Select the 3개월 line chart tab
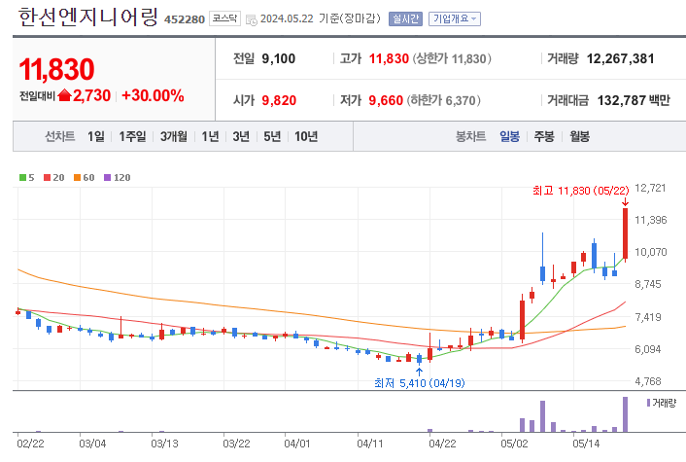 [x=174, y=136]
